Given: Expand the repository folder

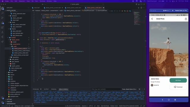Looking at the screenshot, I should 16,57.
